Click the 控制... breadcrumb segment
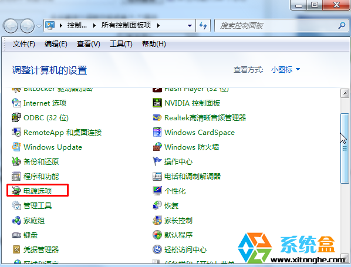351x267 pixels. pos(77,25)
